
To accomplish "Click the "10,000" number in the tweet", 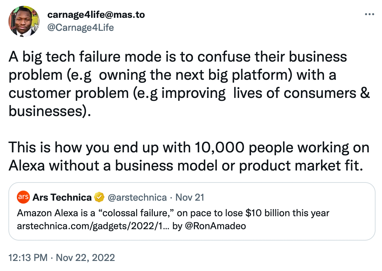I will [220, 147].
